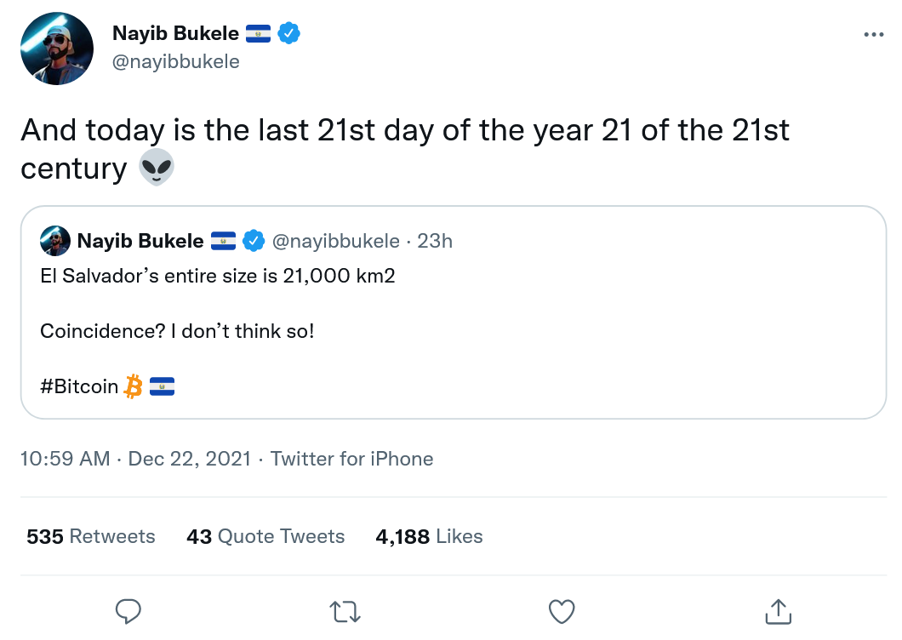Image resolution: width=902 pixels, height=640 pixels.
Task: Click the 23h timestamp in quoted tweet
Action: click(x=435, y=241)
